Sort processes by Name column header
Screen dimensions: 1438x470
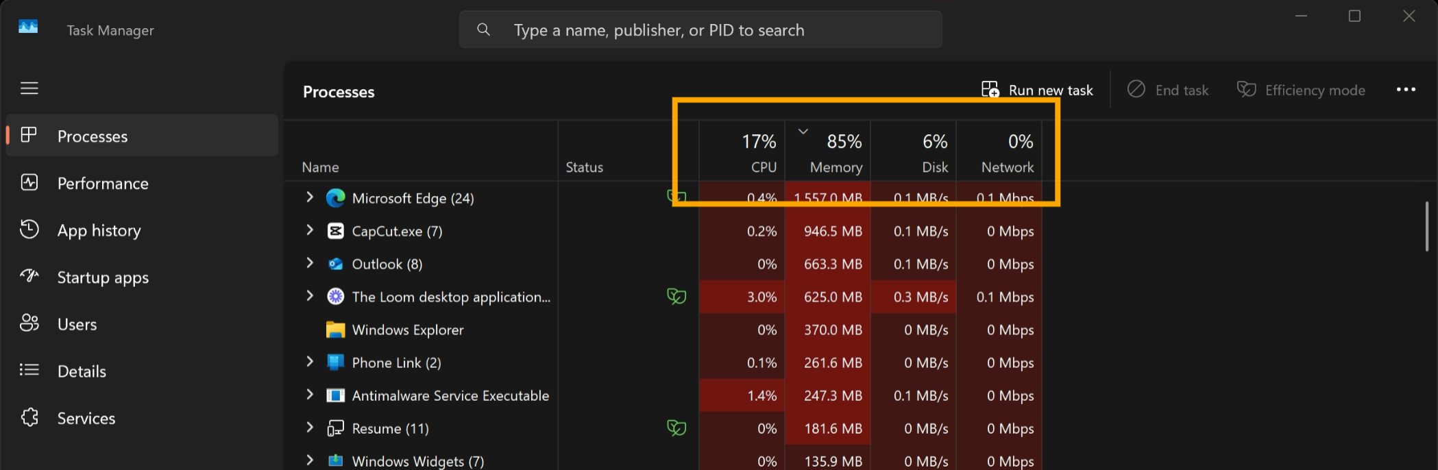point(421,151)
